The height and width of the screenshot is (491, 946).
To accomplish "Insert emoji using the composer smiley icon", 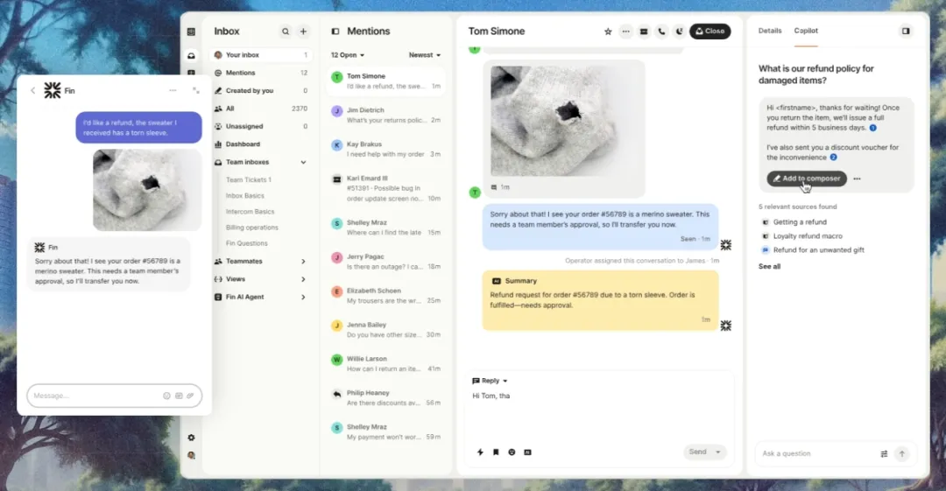I will [512, 452].
